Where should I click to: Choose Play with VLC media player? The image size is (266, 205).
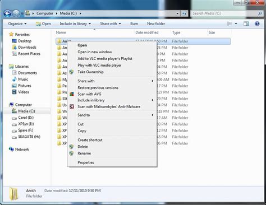tap(112, 66)
